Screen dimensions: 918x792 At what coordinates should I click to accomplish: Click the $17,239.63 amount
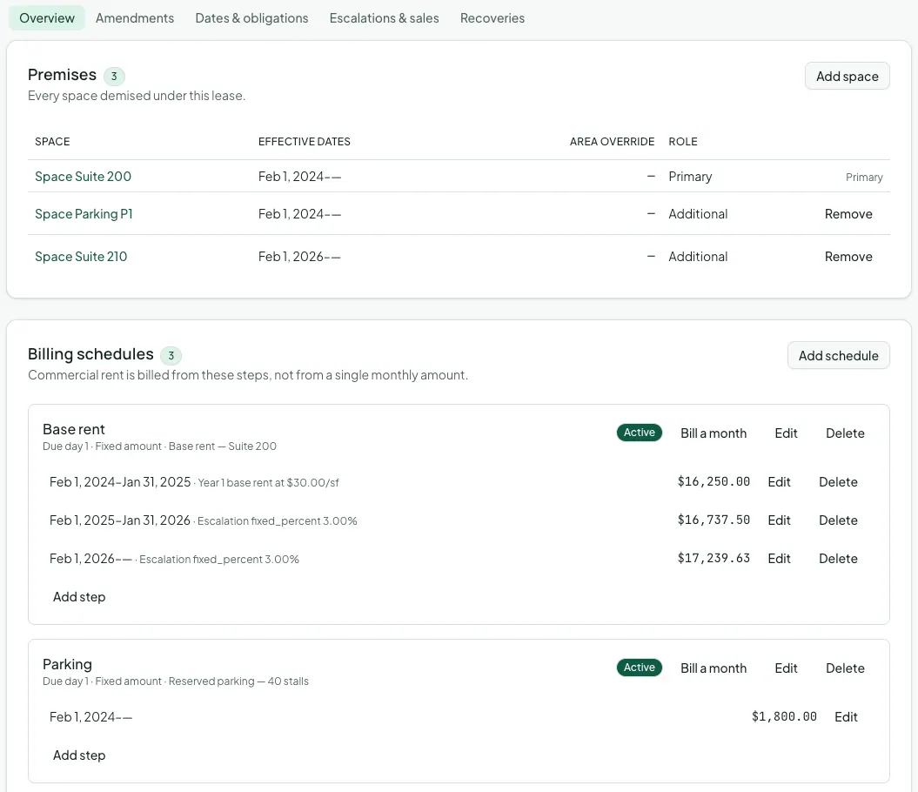pos(714,558)
